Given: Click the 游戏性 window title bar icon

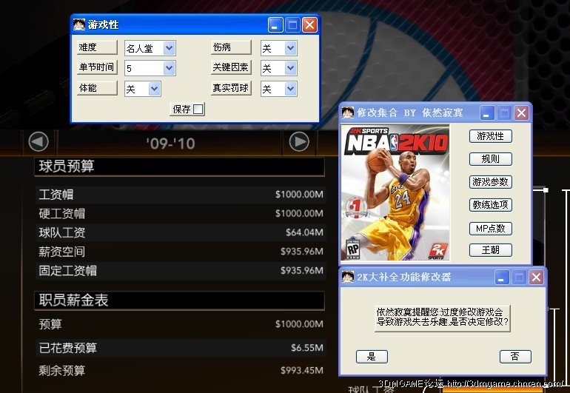Looking at the screenshot, I should [x=79, y=25].
